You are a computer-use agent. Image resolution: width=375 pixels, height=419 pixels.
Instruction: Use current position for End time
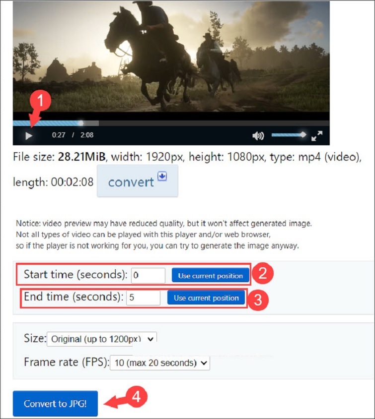pyautogui.click(x=206, y=298)
